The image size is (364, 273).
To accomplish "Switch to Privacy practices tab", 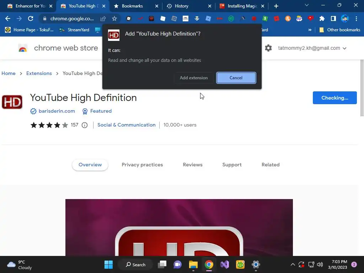I will coord(142,165).
